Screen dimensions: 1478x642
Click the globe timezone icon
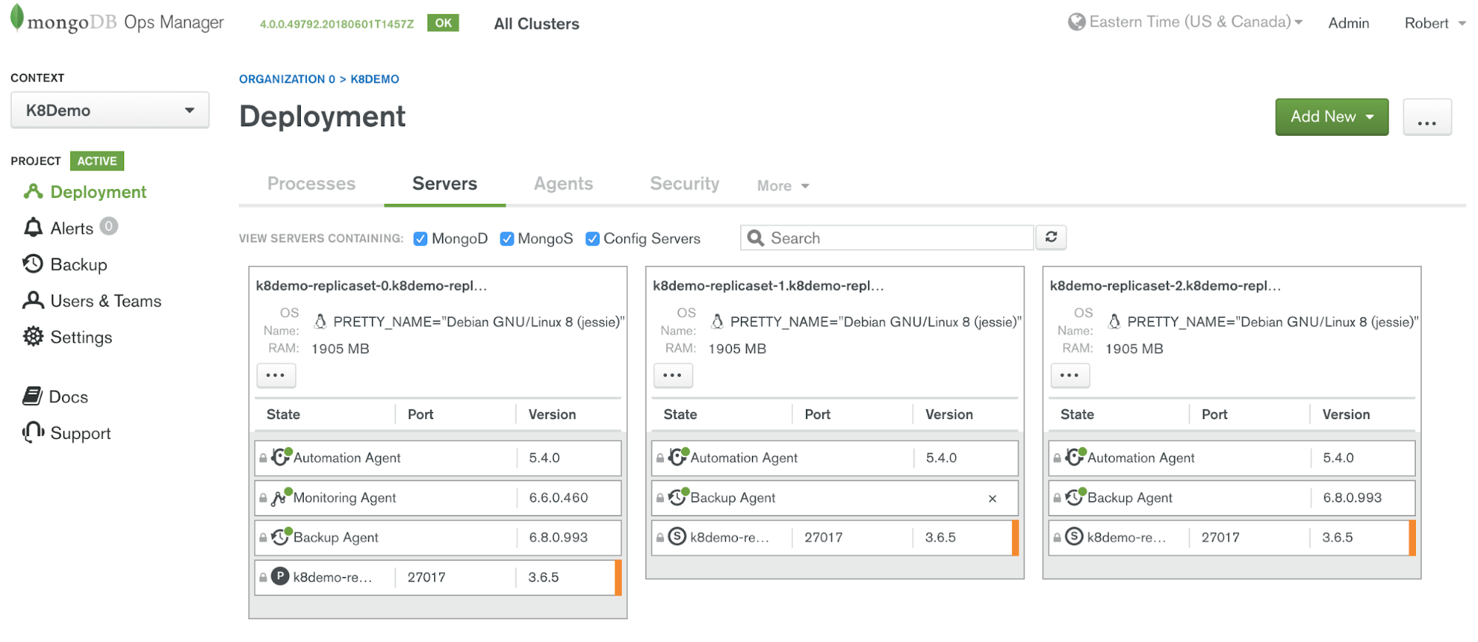[1077, 22]
